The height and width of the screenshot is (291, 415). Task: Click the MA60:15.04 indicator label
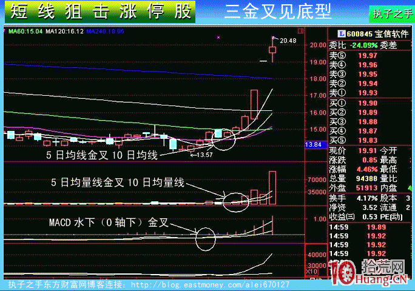point(25,31)
